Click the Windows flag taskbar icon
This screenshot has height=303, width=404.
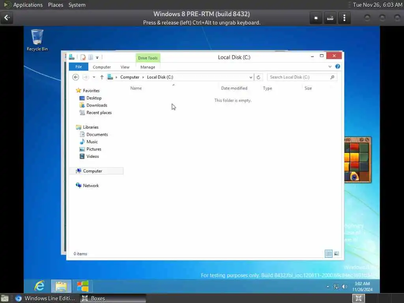pyautogui.click(x=82, y=286)
